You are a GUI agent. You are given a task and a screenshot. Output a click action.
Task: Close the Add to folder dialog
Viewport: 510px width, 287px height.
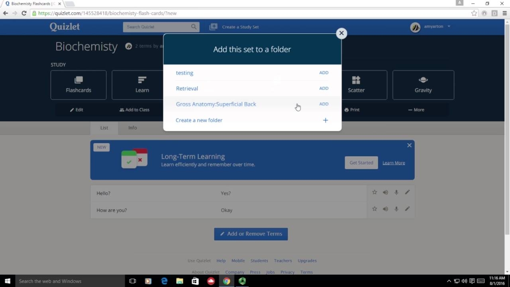(x=341, y=33)
